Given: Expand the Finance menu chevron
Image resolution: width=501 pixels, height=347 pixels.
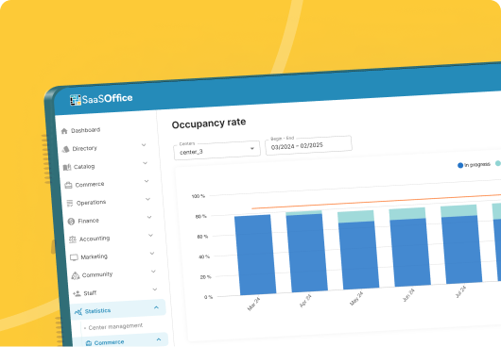Looking at the screenshot, I should pyautogui.click(x=149, y=217).
